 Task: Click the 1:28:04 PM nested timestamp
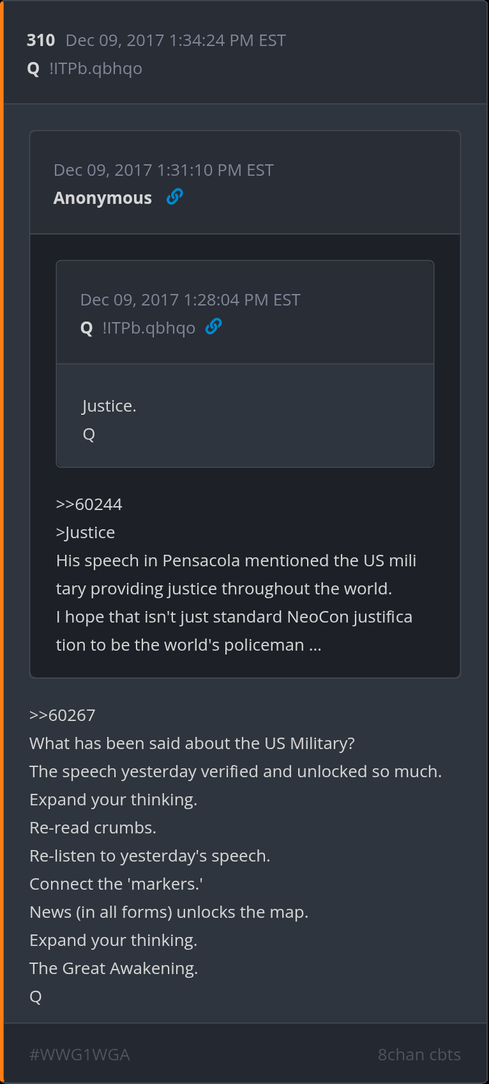[x=190, y=300]
